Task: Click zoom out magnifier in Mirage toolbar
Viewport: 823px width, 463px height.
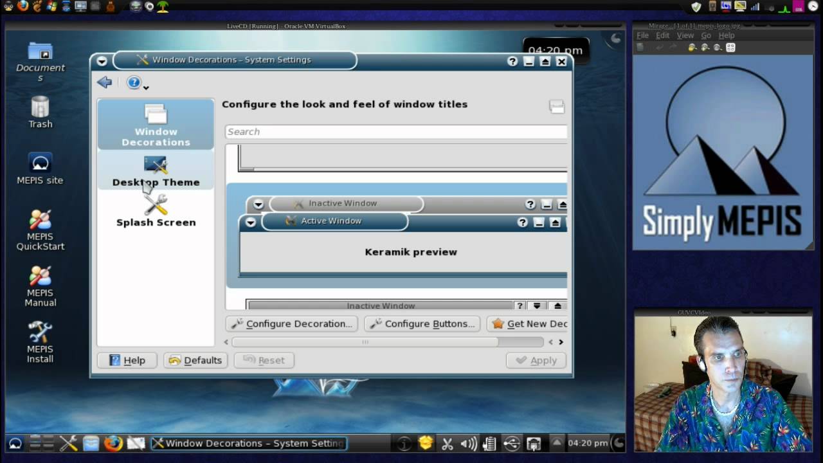Action: click(692, 48)
